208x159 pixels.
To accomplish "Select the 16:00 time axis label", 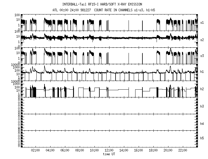I will coord(138,151).
